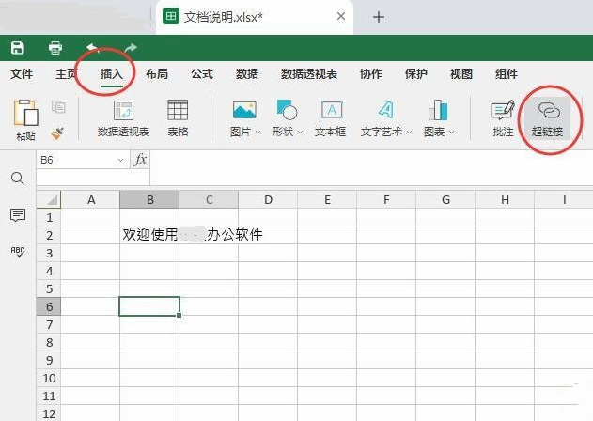The width and height of the screenshot is (593, 421).
Task: Close the 文档说明.xlsx tab
Action: [341, 16]
